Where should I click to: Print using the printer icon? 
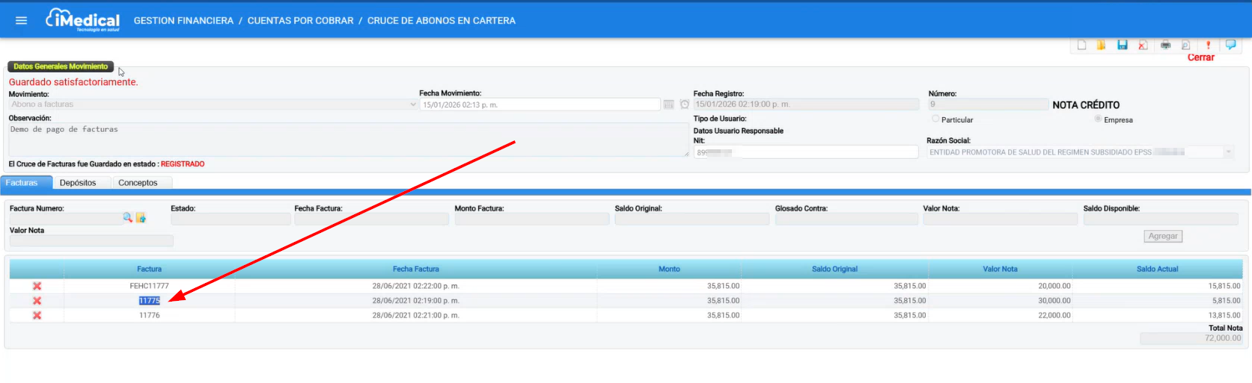[x=1165, y=45]
